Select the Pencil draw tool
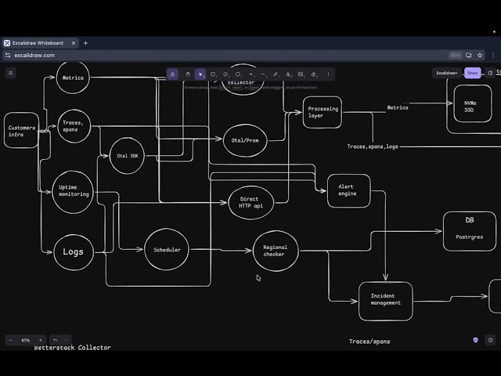The width and height of the screenshot is (501, 376). [276, 74]
